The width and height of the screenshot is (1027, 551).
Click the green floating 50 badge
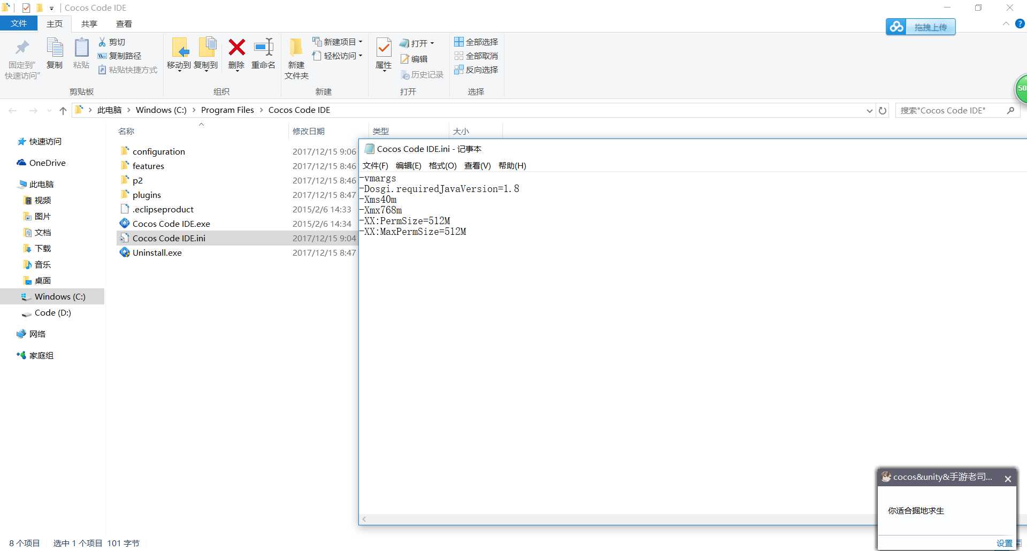point(1021,88)
